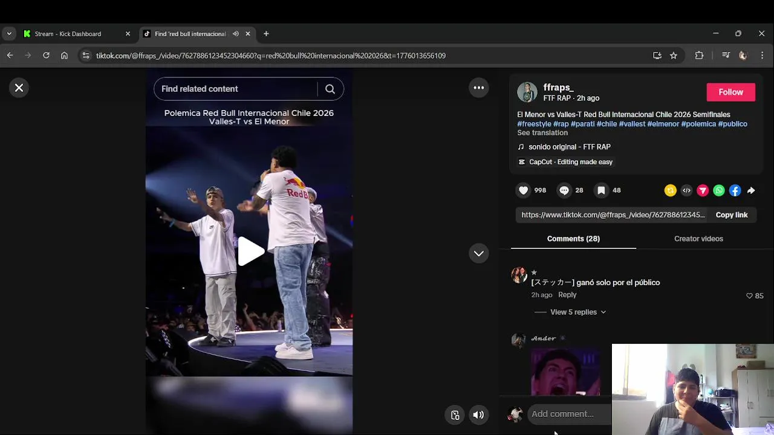Viewport: 774px width, 435px height.
Task: Mute the video volume
Action: [x=478, y=414]
